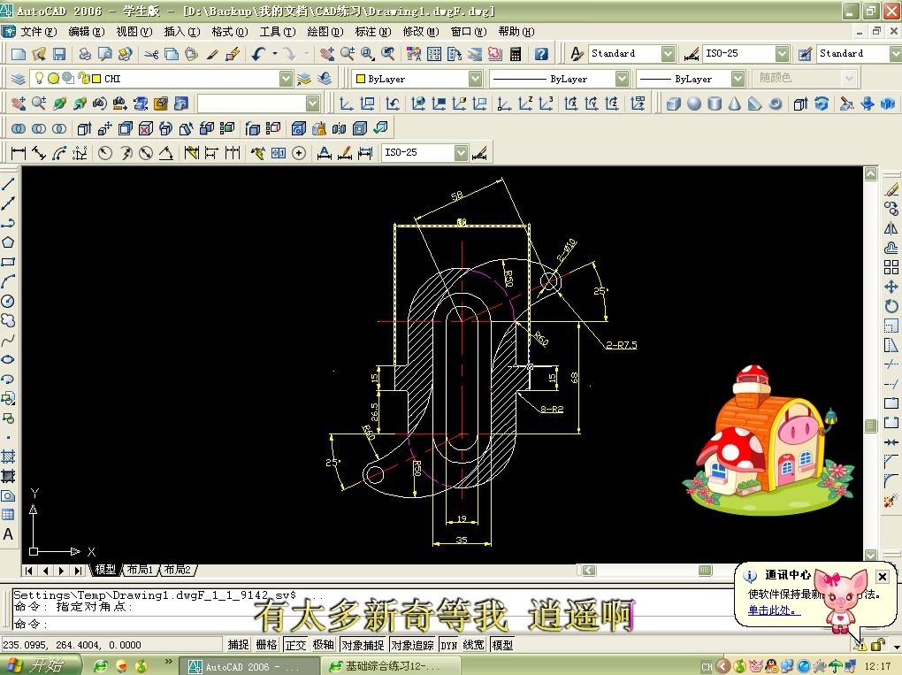The image size is (902, 675).
Task: Toggle DYN dynamic input
Action: pos(448,645)
